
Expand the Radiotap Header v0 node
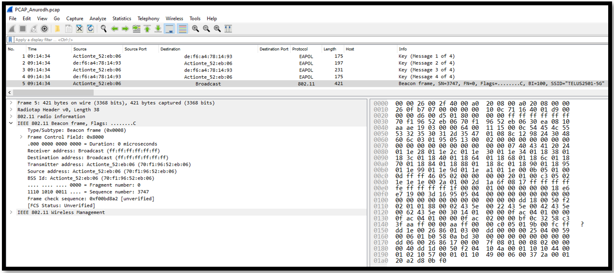[12, 110]
